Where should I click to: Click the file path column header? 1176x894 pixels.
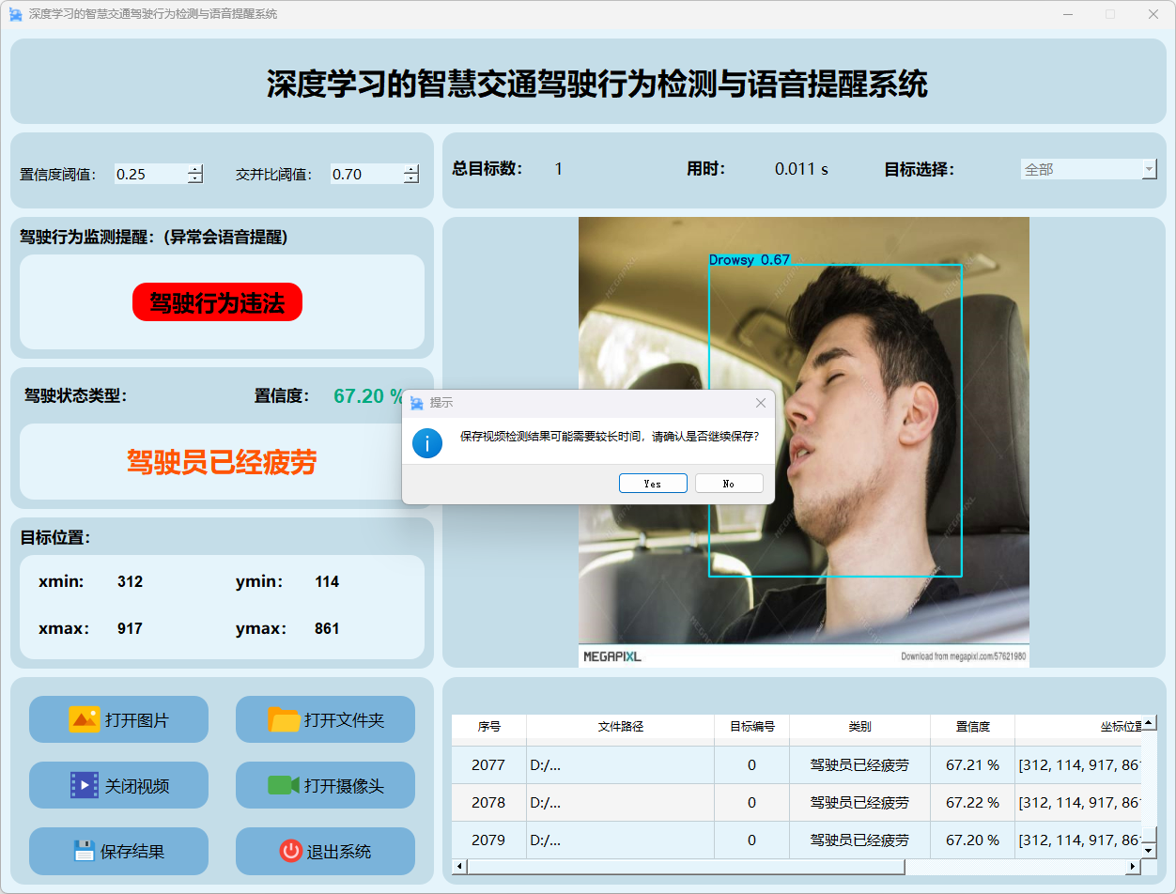pos(620,727)
